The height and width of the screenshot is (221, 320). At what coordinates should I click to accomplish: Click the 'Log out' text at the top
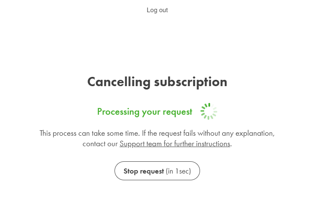(157, 10)
